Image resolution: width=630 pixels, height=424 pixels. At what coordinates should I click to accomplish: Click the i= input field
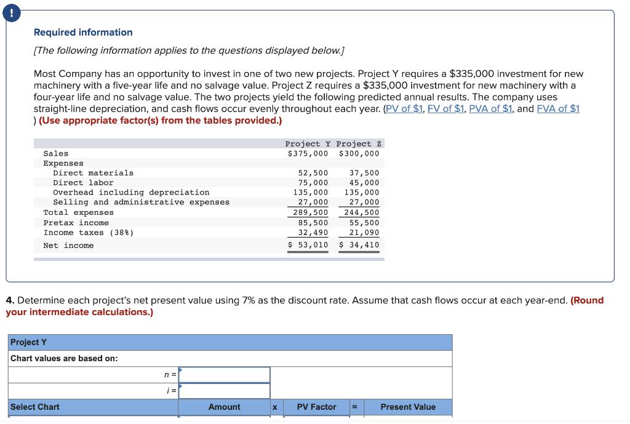coord(223,390)
